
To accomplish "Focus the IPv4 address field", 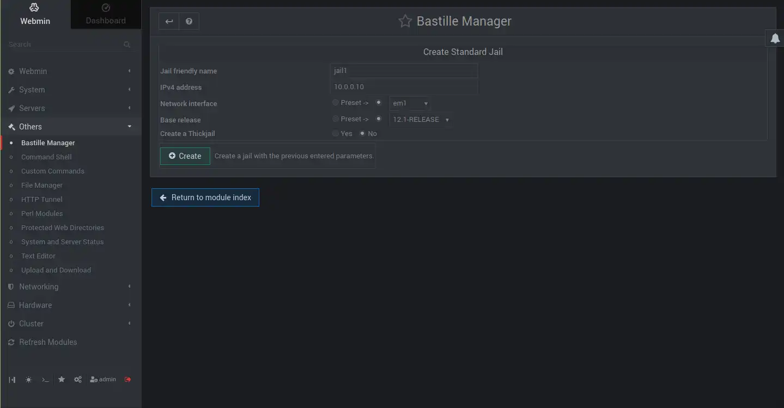I will pos(404,87).
